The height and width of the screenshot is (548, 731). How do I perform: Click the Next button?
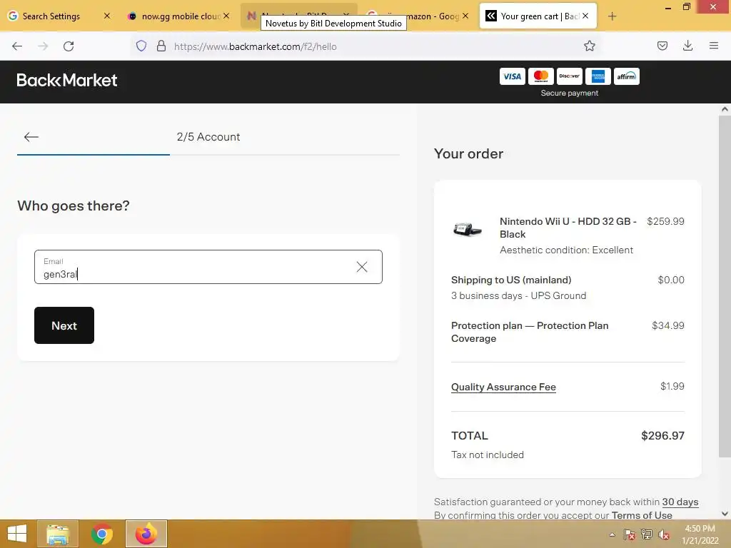(64, 325)
